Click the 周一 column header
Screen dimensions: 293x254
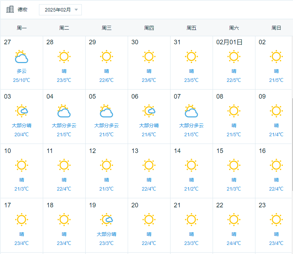tap(22, 28)
